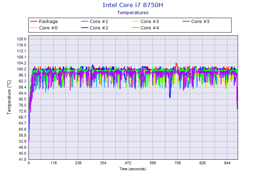
Task: Click the 104.2 y-axis value
Action: click(22, 63)
